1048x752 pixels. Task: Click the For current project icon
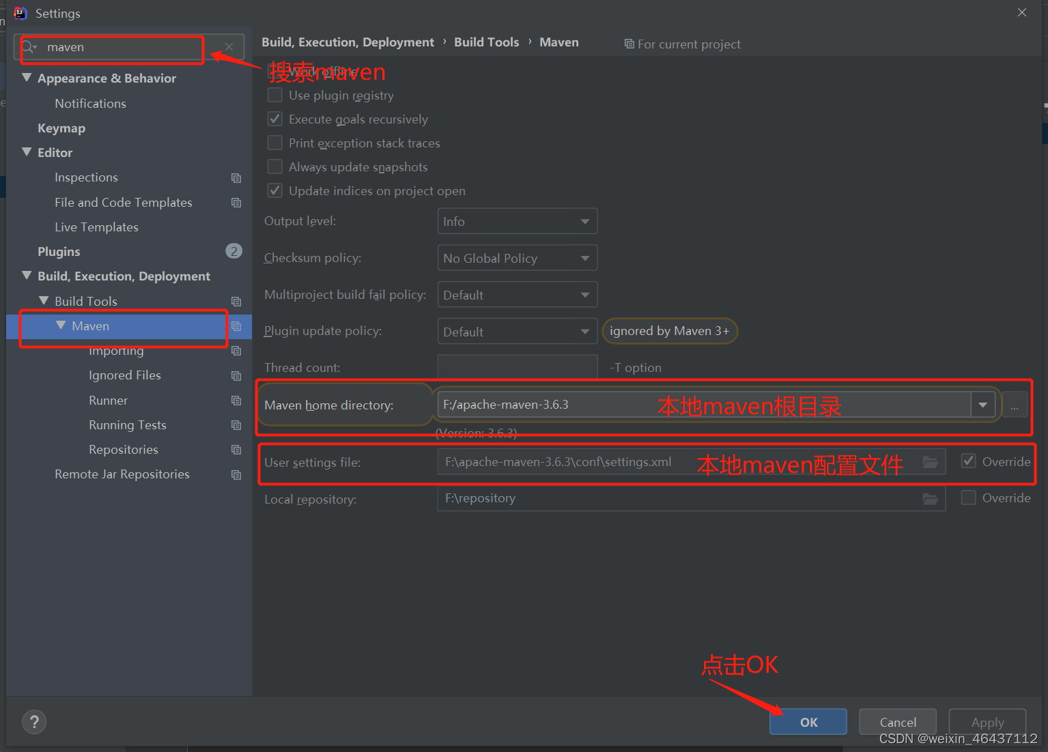(629, 44)
